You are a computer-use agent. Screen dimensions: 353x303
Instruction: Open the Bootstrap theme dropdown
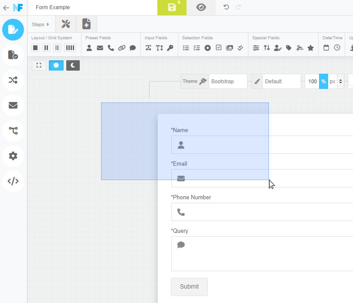pos(228,82)
